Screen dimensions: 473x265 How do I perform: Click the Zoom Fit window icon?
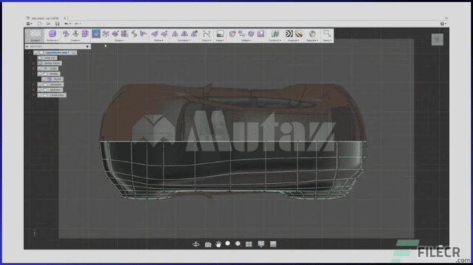click(239, 244)
